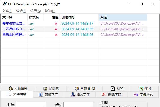Select the 替换字符 icon
The image size is (160, 107).
[41, 95]
